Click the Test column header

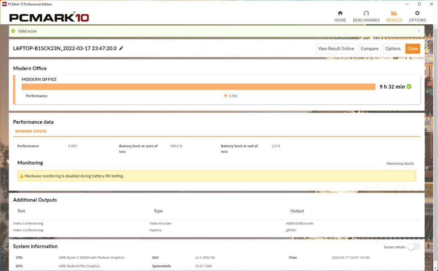click(x=21, y=211)
